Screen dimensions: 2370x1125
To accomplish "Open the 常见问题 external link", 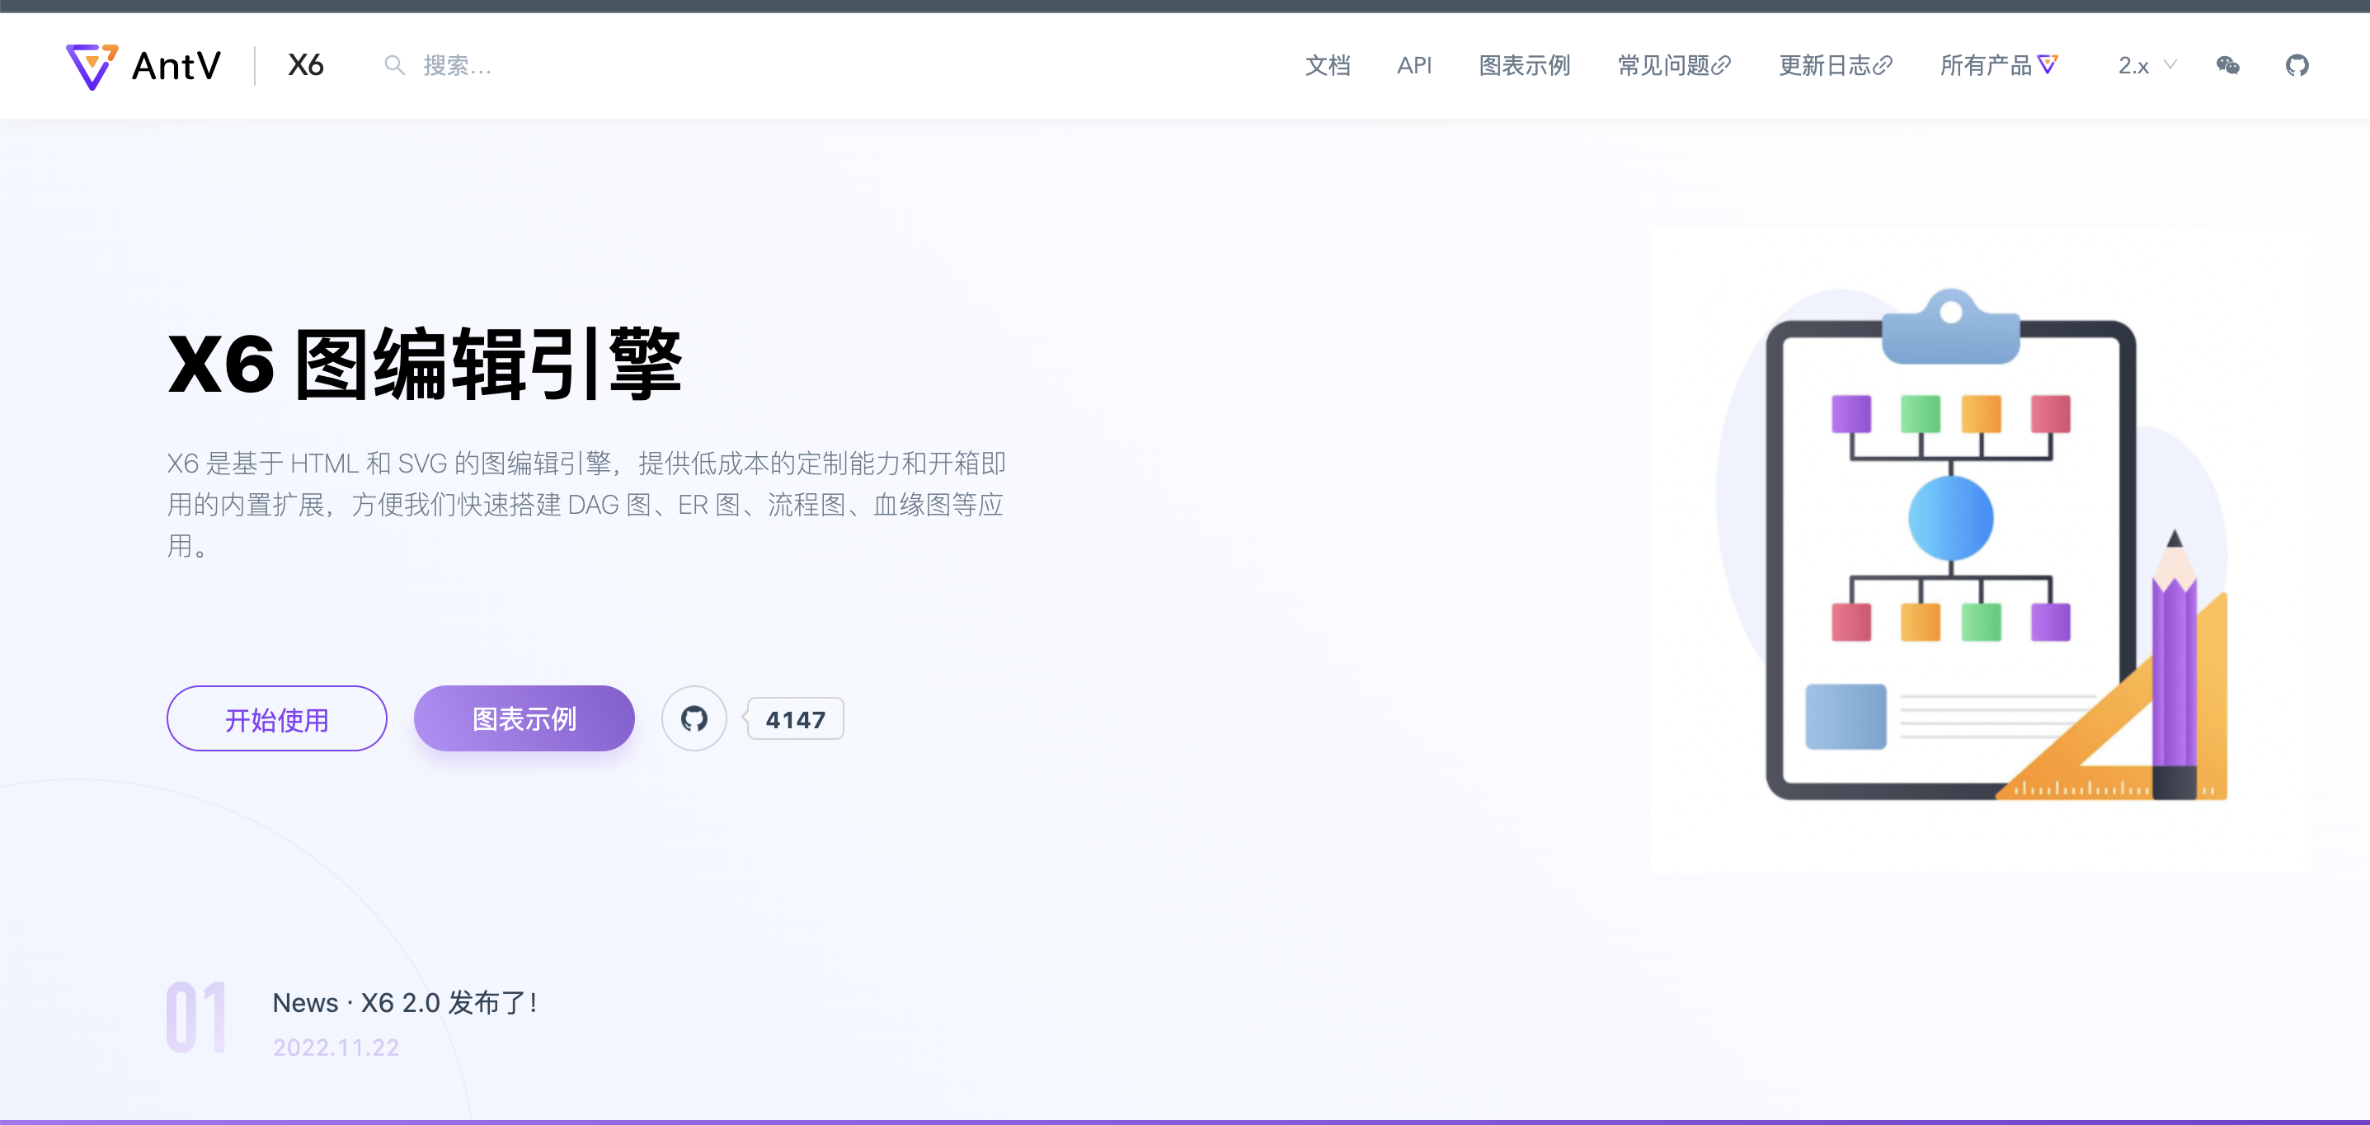I will click(1675, 65).
